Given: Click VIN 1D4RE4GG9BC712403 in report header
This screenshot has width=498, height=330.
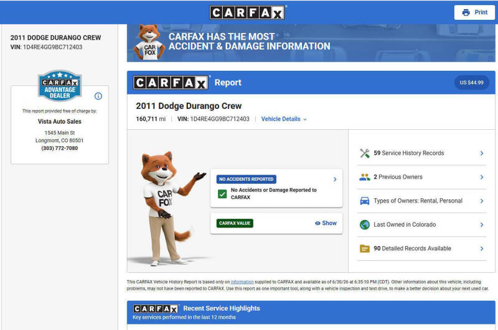Looking at the screenshot, I should pos(214,119).
